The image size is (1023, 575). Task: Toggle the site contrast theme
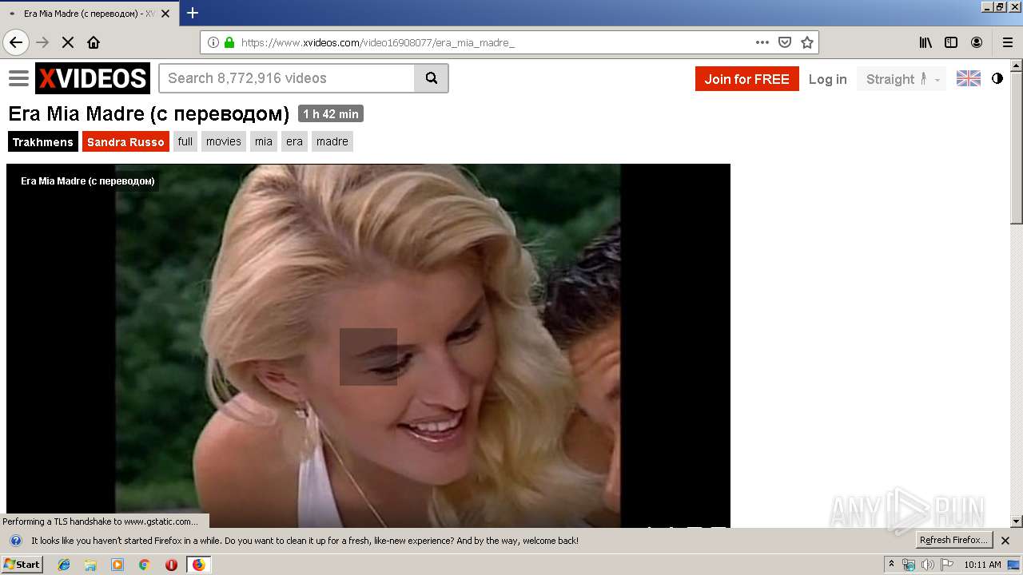[997, 78]
